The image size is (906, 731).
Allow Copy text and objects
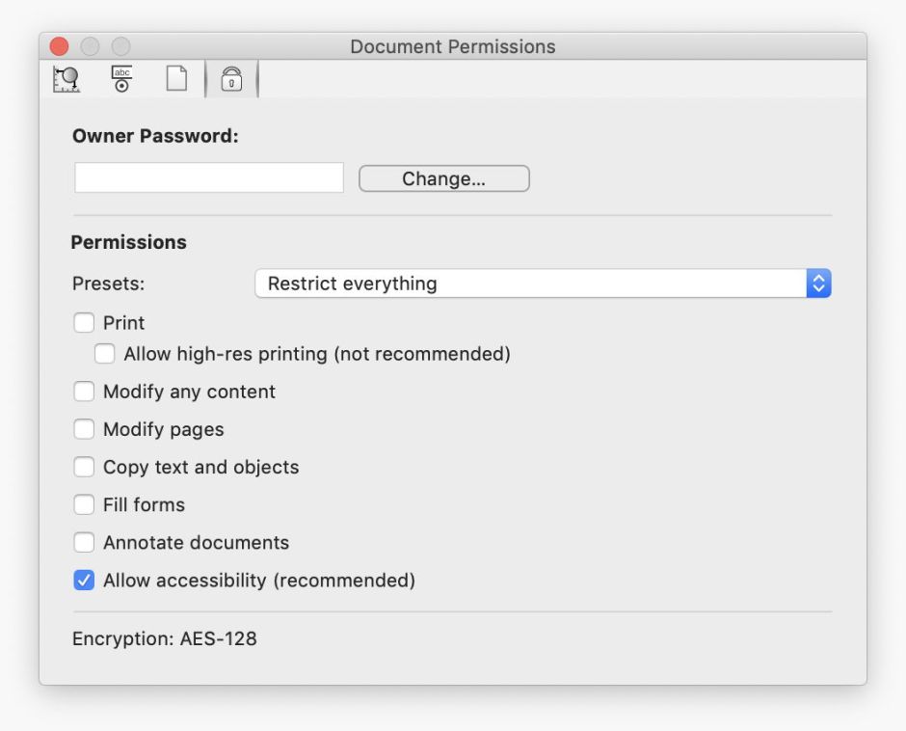click(85, 467)
